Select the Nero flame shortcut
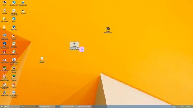Image resolution: width=193 pixels, height=108 pixels. point(14,85)
